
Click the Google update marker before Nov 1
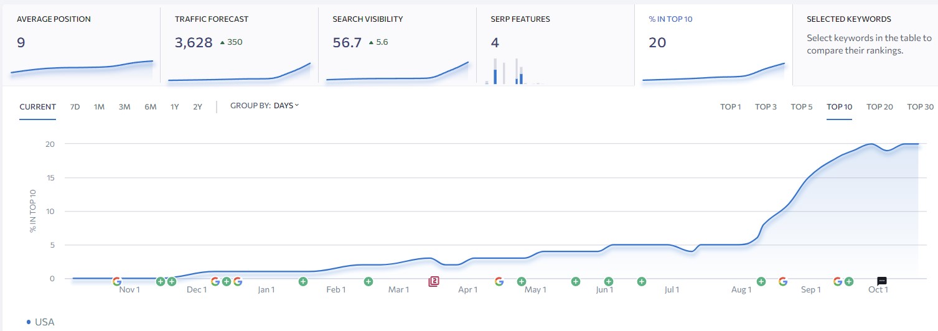tap(116, 281)
